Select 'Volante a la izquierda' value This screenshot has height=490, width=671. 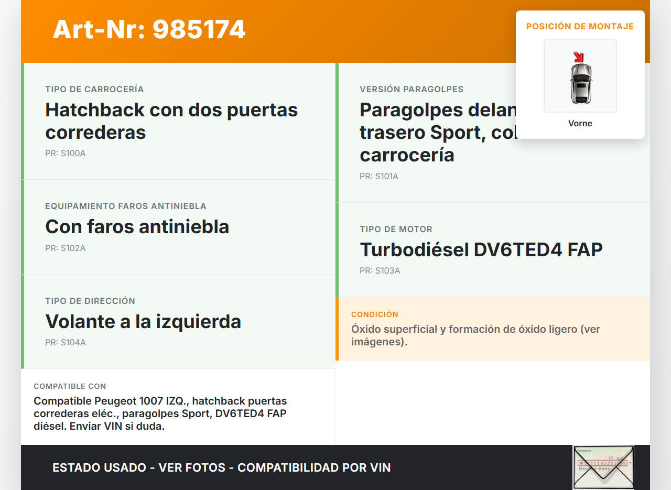(x=143, y=321)
